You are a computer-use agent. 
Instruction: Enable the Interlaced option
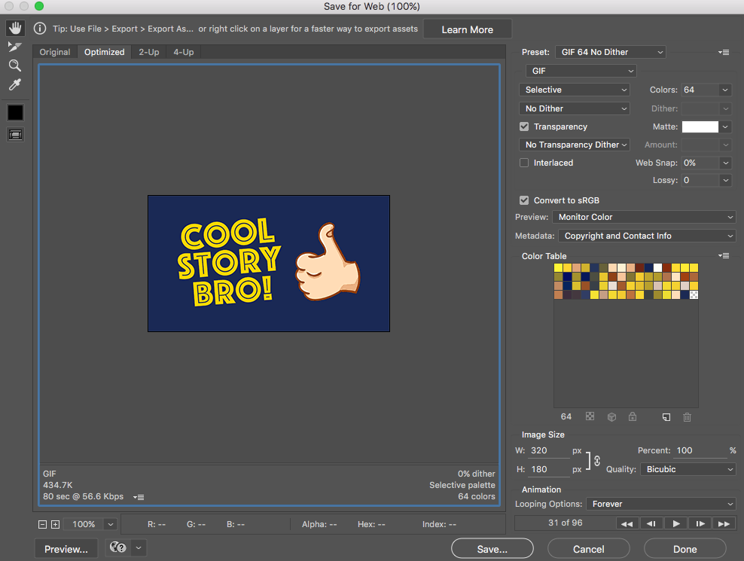click(524, 163)
